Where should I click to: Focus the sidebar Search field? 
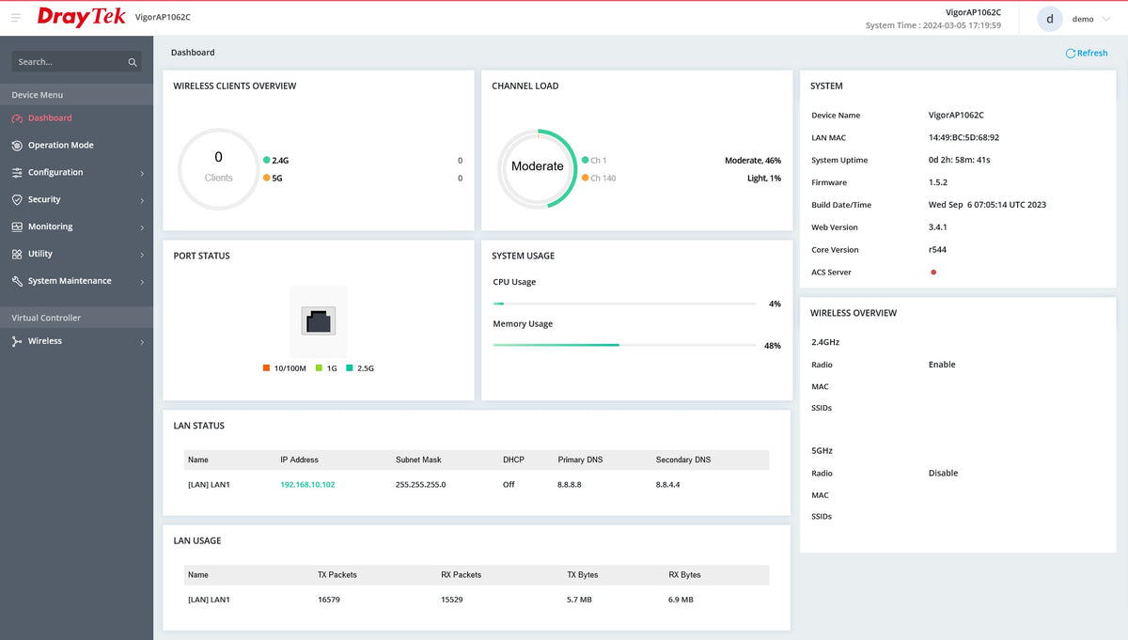(76, 62)
